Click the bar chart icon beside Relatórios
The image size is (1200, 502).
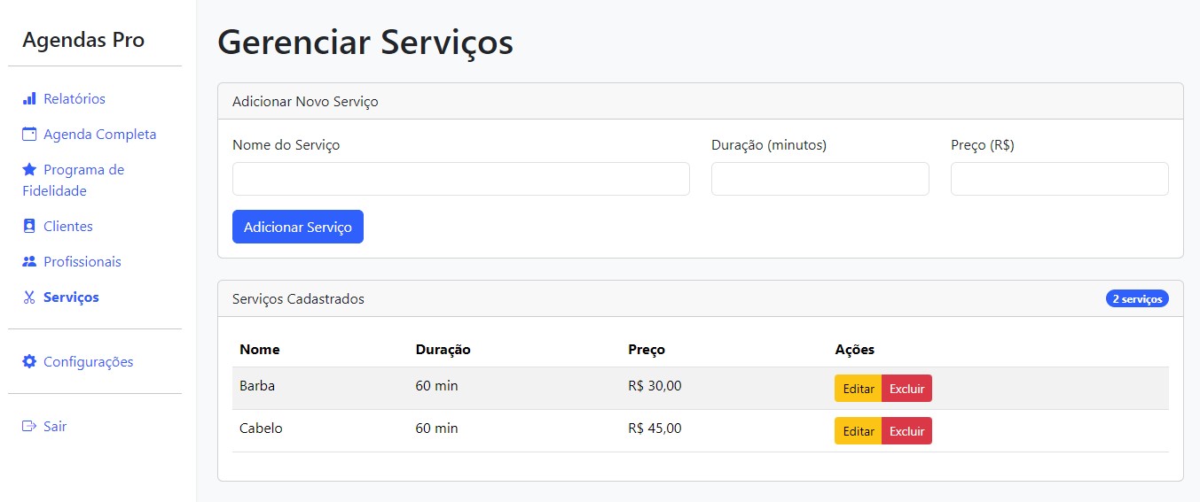pos(29,98)
